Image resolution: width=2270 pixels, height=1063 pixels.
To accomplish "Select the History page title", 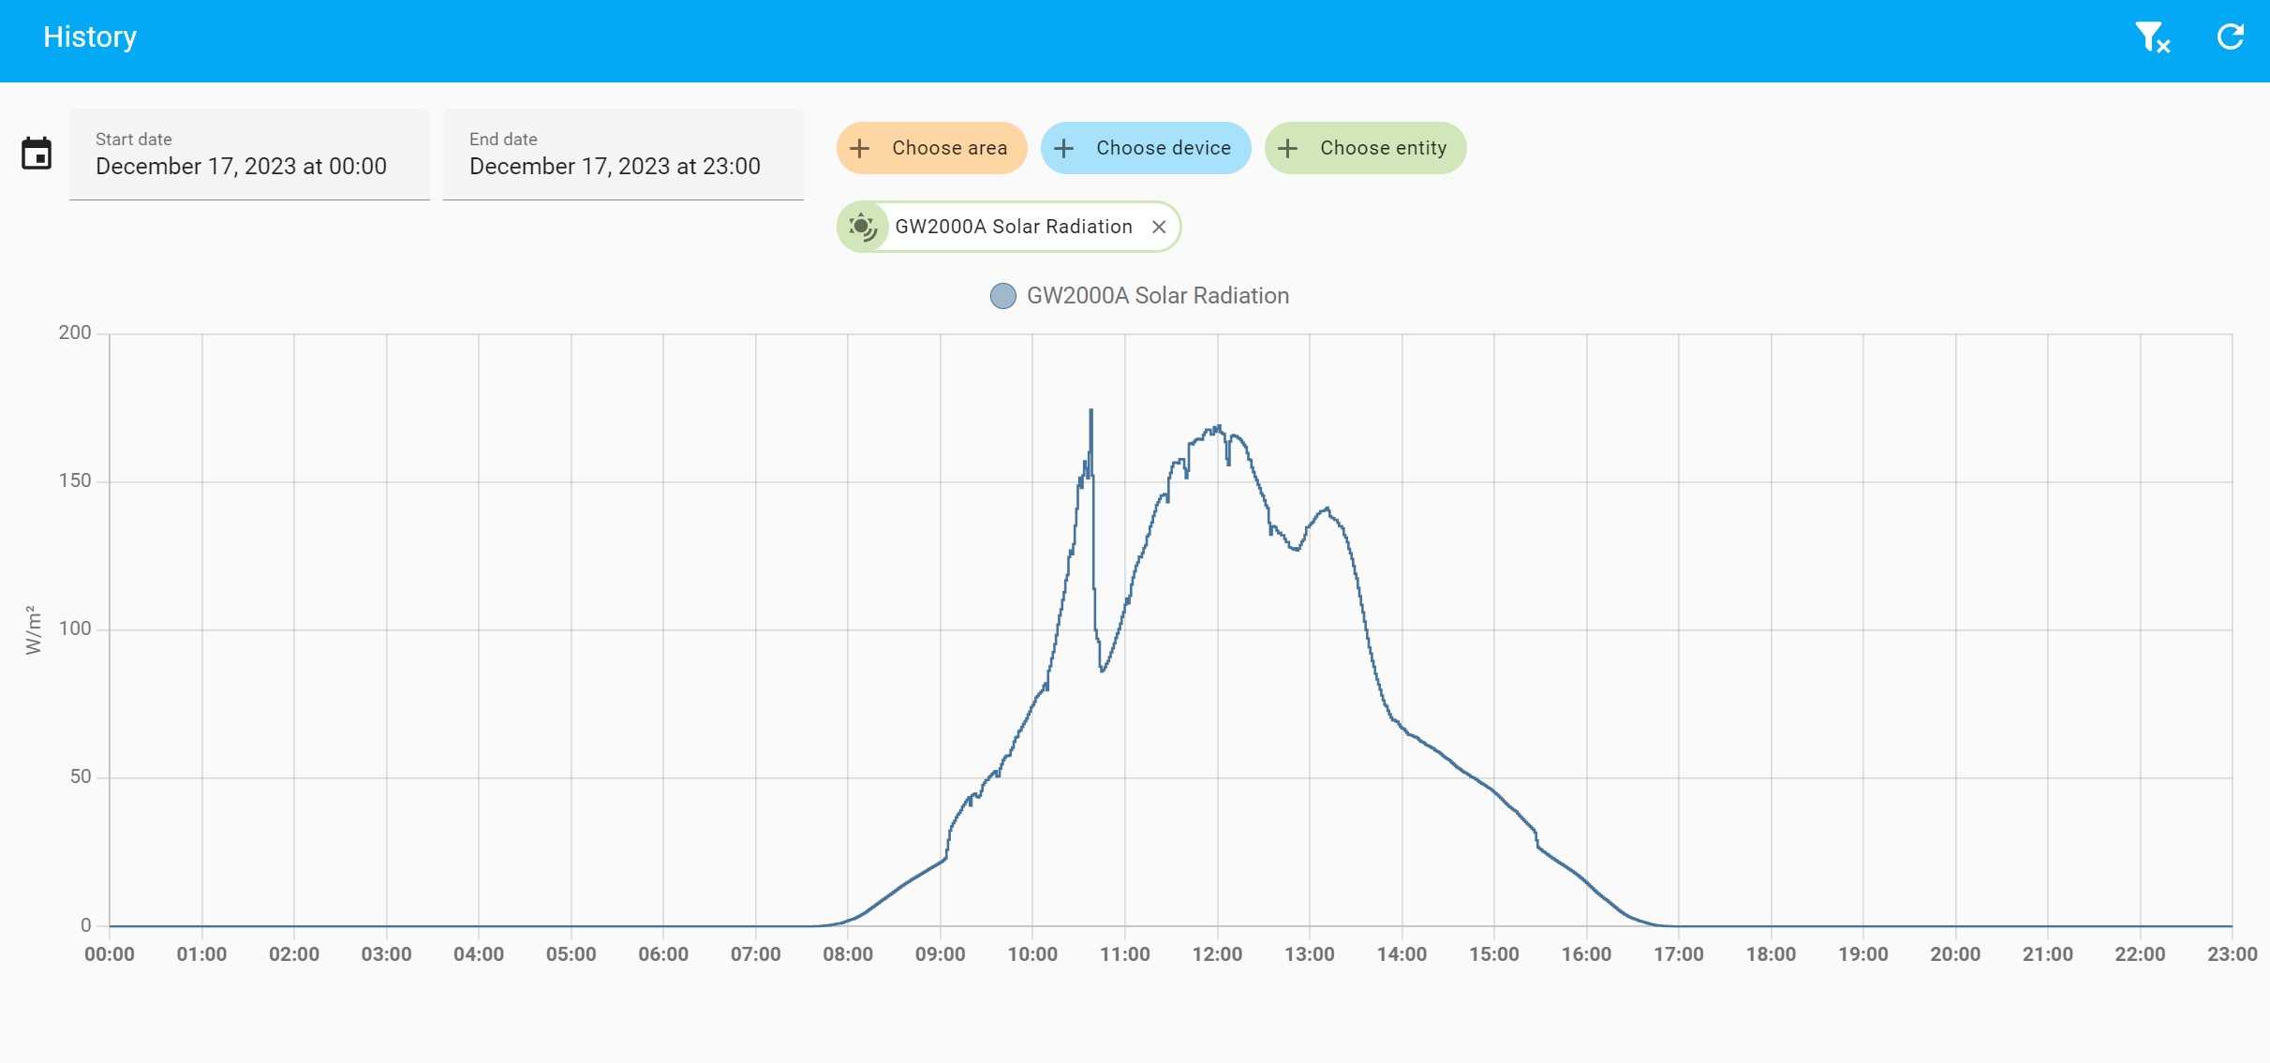I will point(89,37).
